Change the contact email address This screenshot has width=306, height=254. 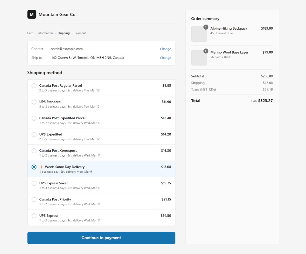tap(165, 49)
